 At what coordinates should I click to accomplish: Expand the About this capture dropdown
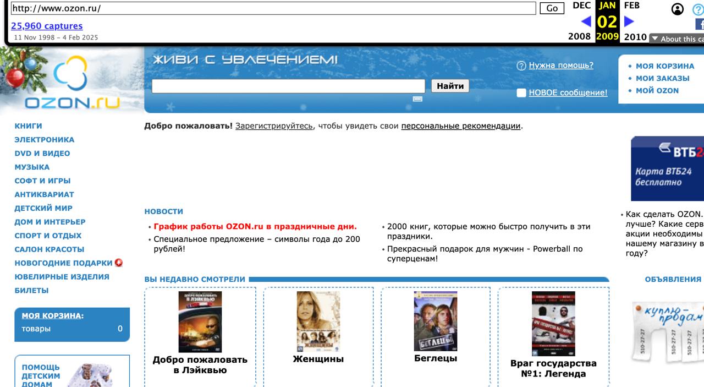click(x=676, y=39)
